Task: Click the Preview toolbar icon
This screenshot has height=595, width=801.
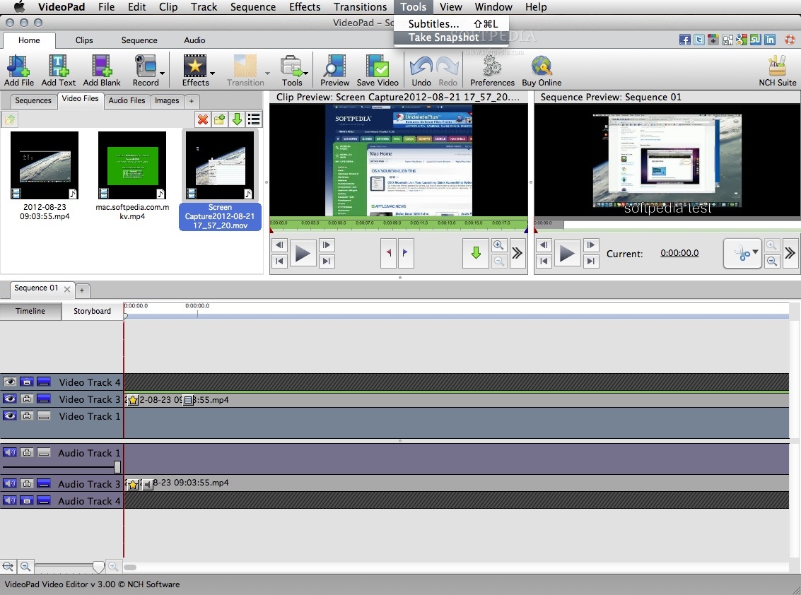Action: click(334, 70)
